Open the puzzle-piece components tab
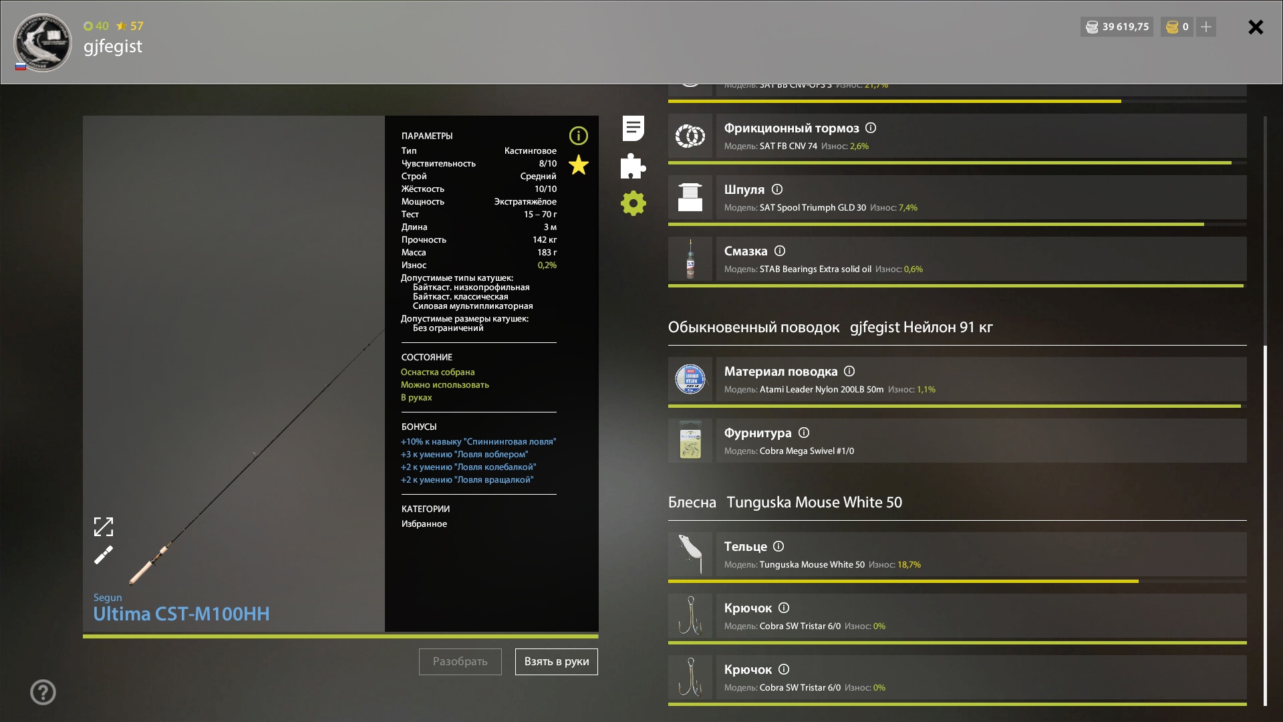The image size is (1283, 722). tap(633, 166)
